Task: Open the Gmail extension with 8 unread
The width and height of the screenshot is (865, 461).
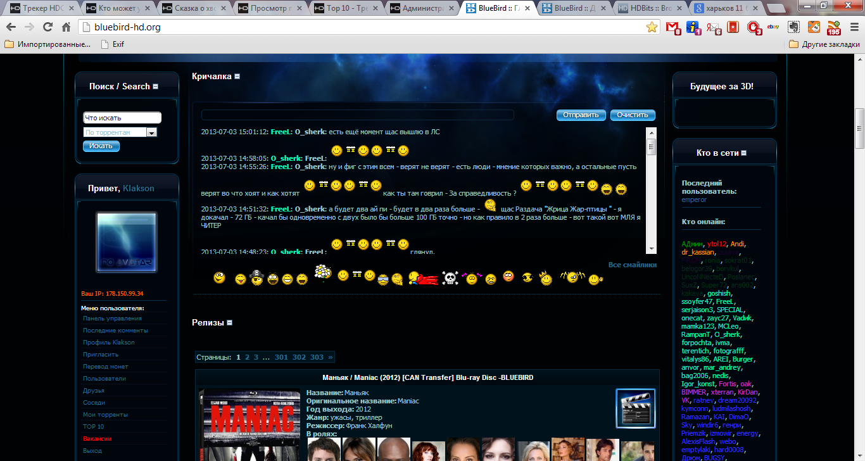Action: point(674,27)
